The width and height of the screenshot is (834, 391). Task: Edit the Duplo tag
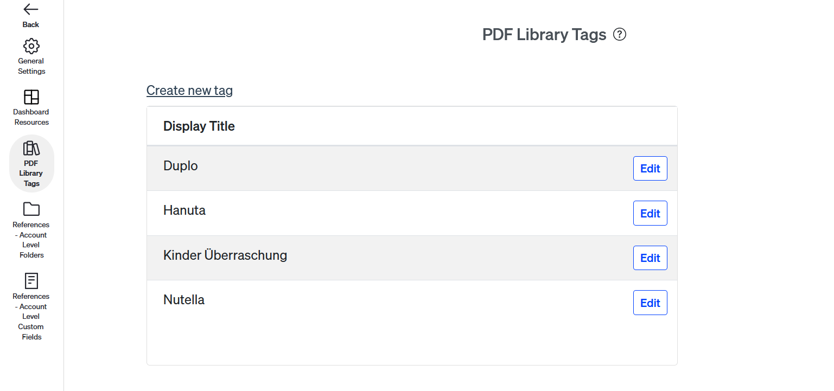650,169
